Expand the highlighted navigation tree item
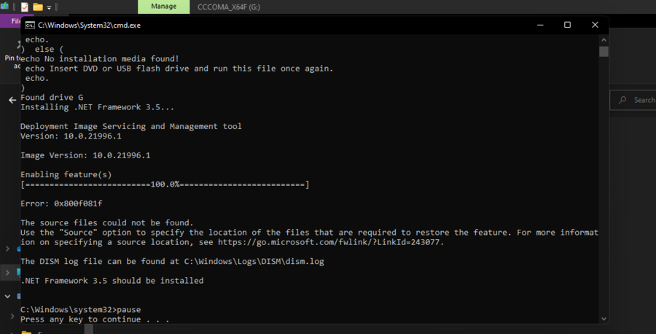 tap(9, 272)
